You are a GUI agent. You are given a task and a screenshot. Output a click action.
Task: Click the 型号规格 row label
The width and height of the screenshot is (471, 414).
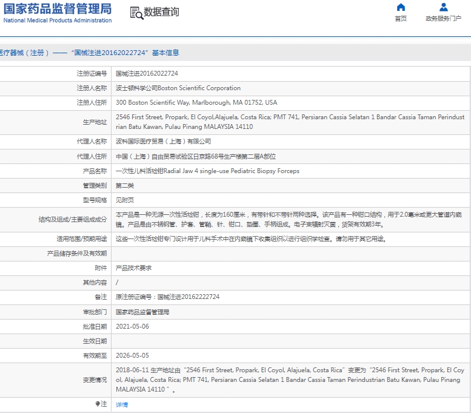95,200
